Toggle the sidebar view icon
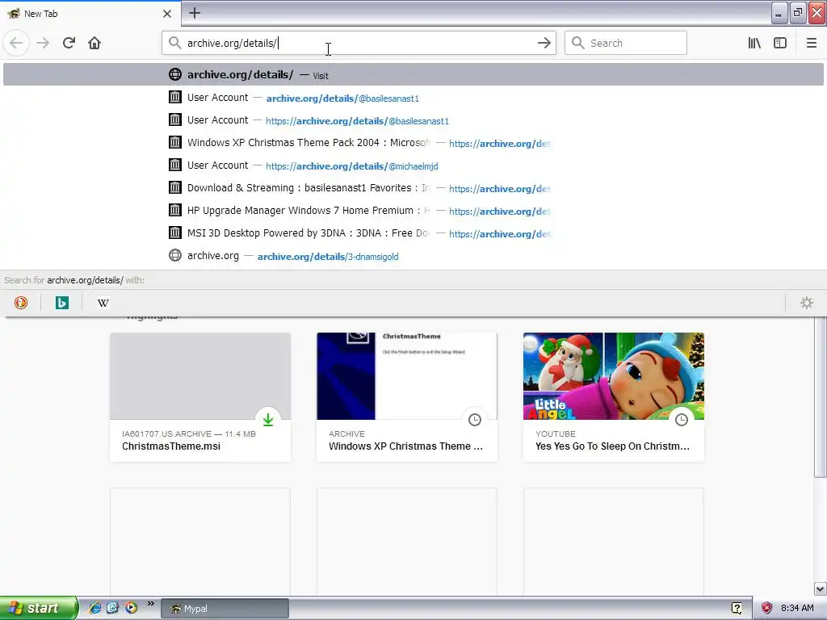This screenshot has height=620, width=827. pos(780,43)
